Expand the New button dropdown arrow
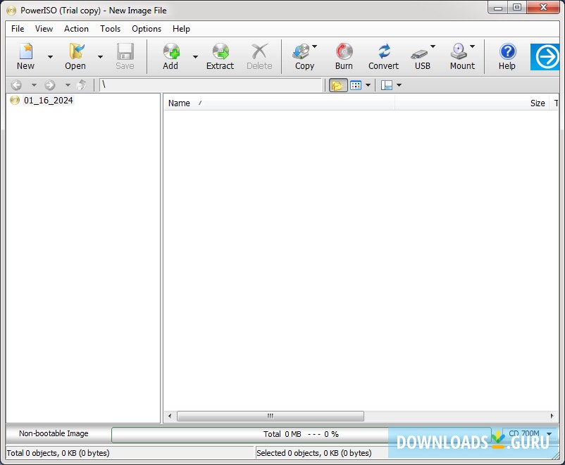The image size is (565, 465). pyautogui.click(x=51, y=56)
